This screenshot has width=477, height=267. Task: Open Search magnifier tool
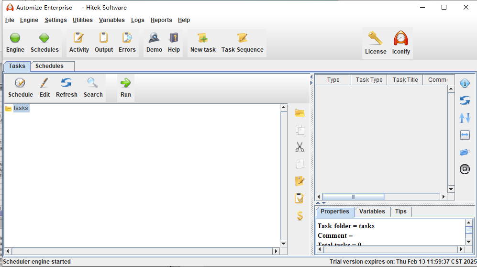click(93, 88)
